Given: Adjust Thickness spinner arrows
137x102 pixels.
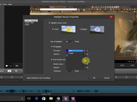Looking at the screenshot, I should (x=72, y=71).
